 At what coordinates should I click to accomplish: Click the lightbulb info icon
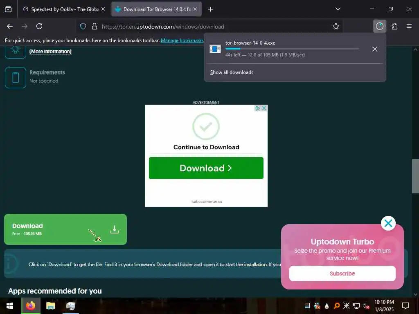16,51
